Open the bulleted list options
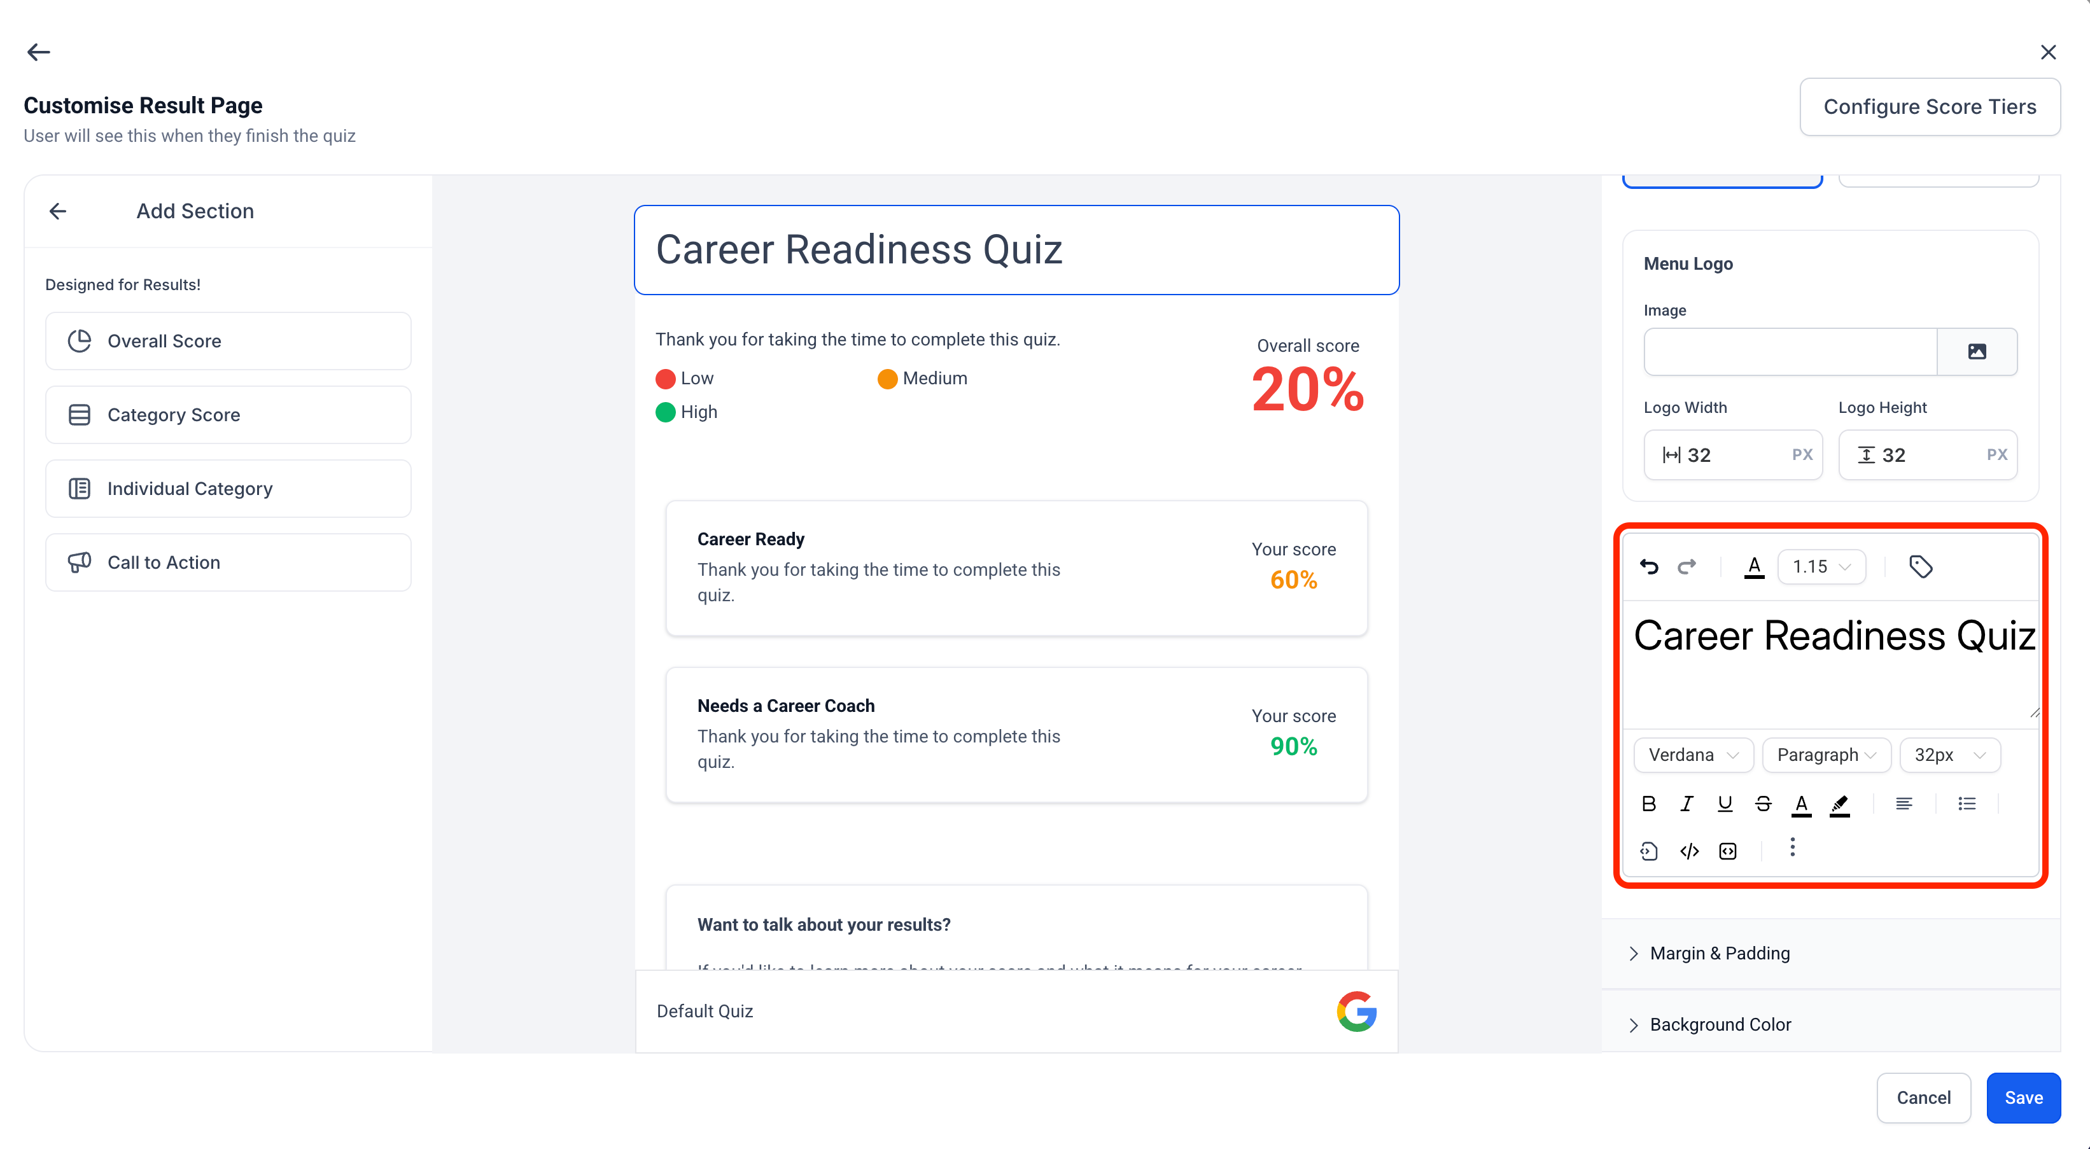The width and height of the screenshot is (2090, 1149). tap(1967, 804)
